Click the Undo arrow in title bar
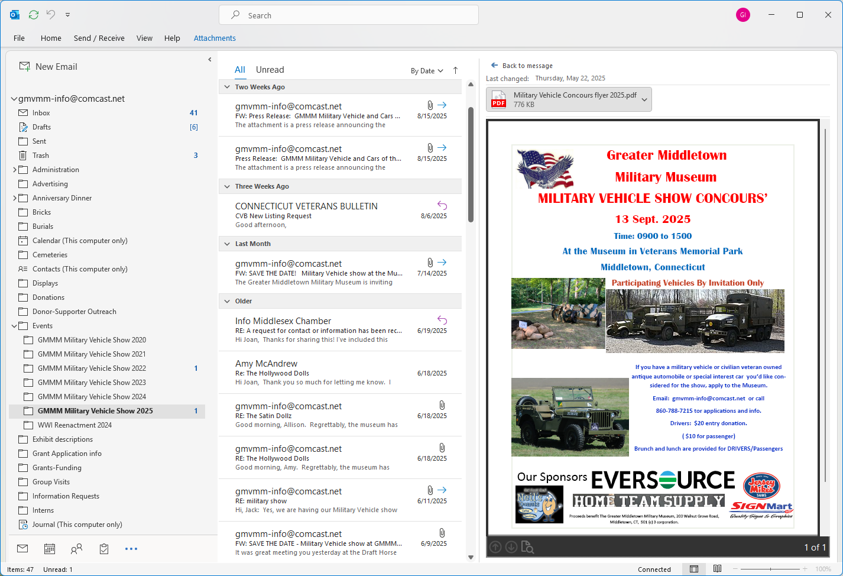The width and height of the screenshot is (843, 576). [51, 15]
